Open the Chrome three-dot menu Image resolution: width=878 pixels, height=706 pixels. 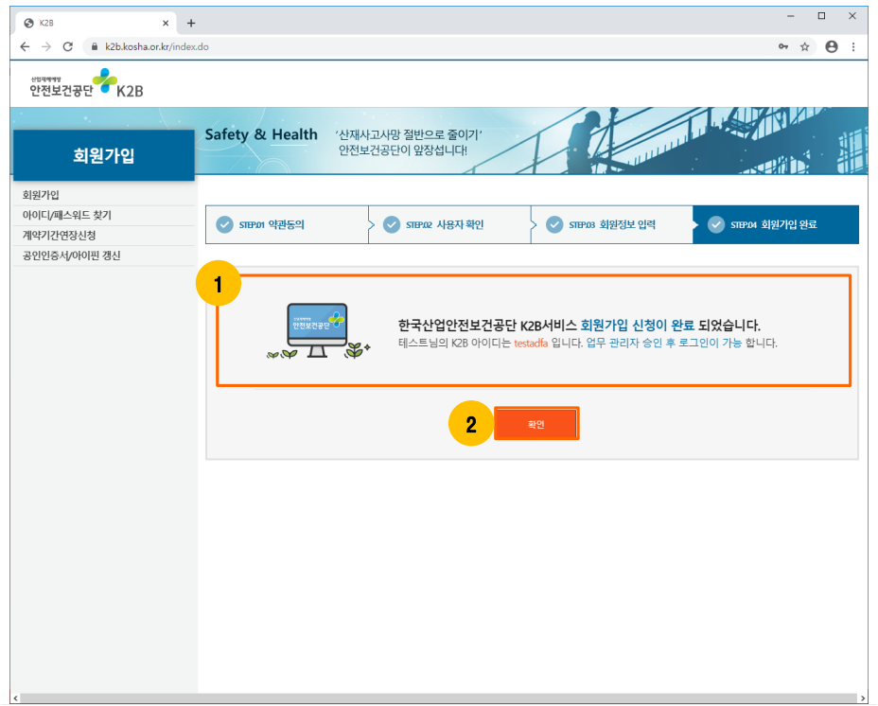pos(853,46)
